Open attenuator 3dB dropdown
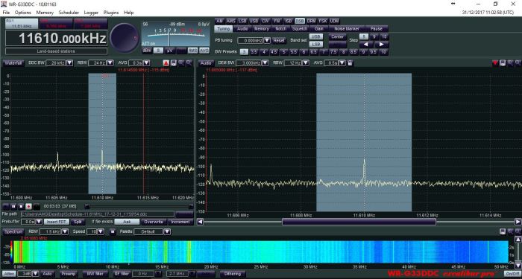 point(35,274)
